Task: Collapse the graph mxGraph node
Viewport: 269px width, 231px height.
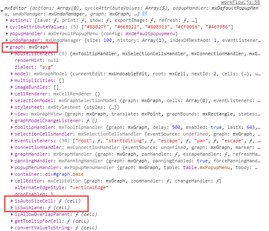Action: [x=7, y=47]
